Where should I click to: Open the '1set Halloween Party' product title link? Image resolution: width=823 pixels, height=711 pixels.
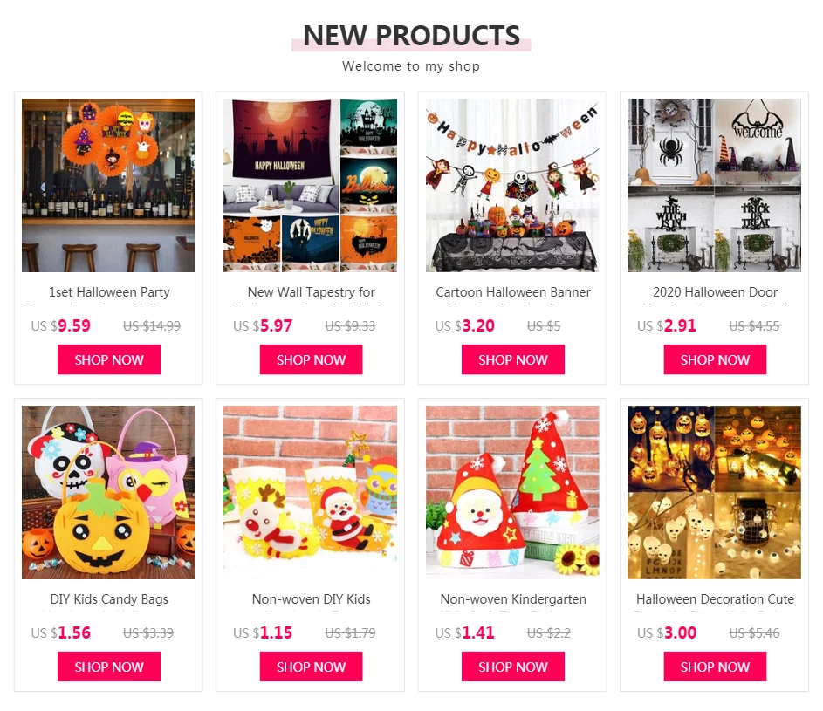pos(109,292)
